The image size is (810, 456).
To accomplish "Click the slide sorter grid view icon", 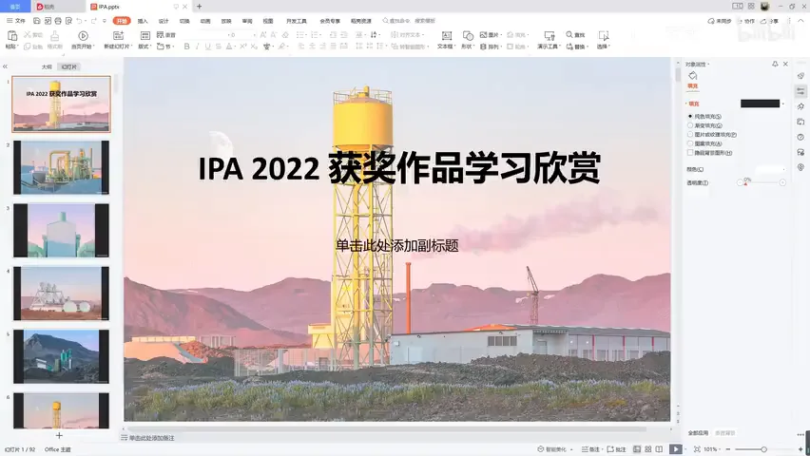I will point(647,449).
